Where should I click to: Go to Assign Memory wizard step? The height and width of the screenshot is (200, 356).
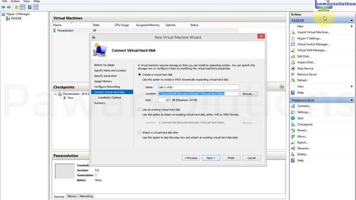pyautogui.click(x=103, y=81)
